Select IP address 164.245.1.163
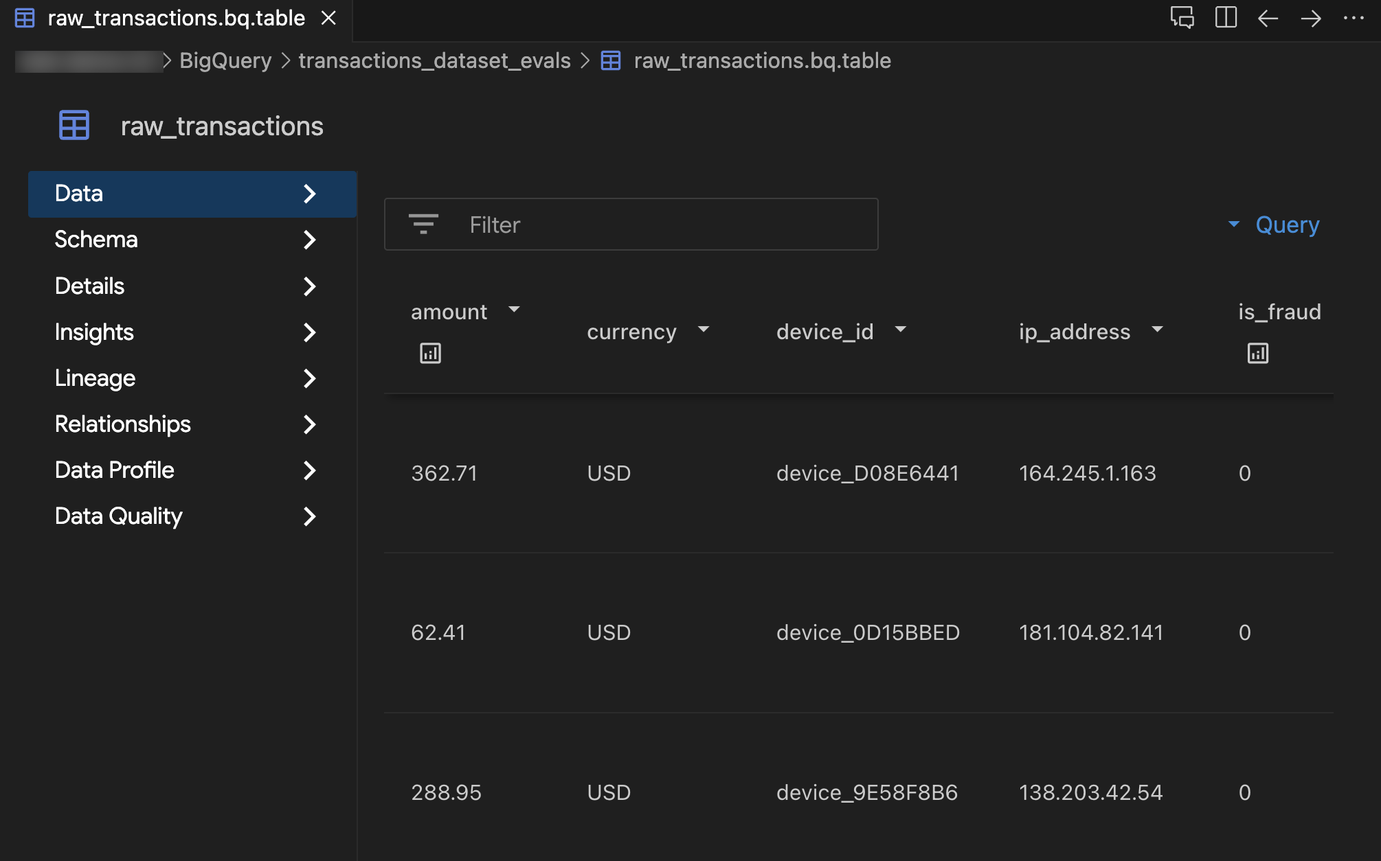The width and height of the screenshot is (1381, 861). pos(1087,473)
